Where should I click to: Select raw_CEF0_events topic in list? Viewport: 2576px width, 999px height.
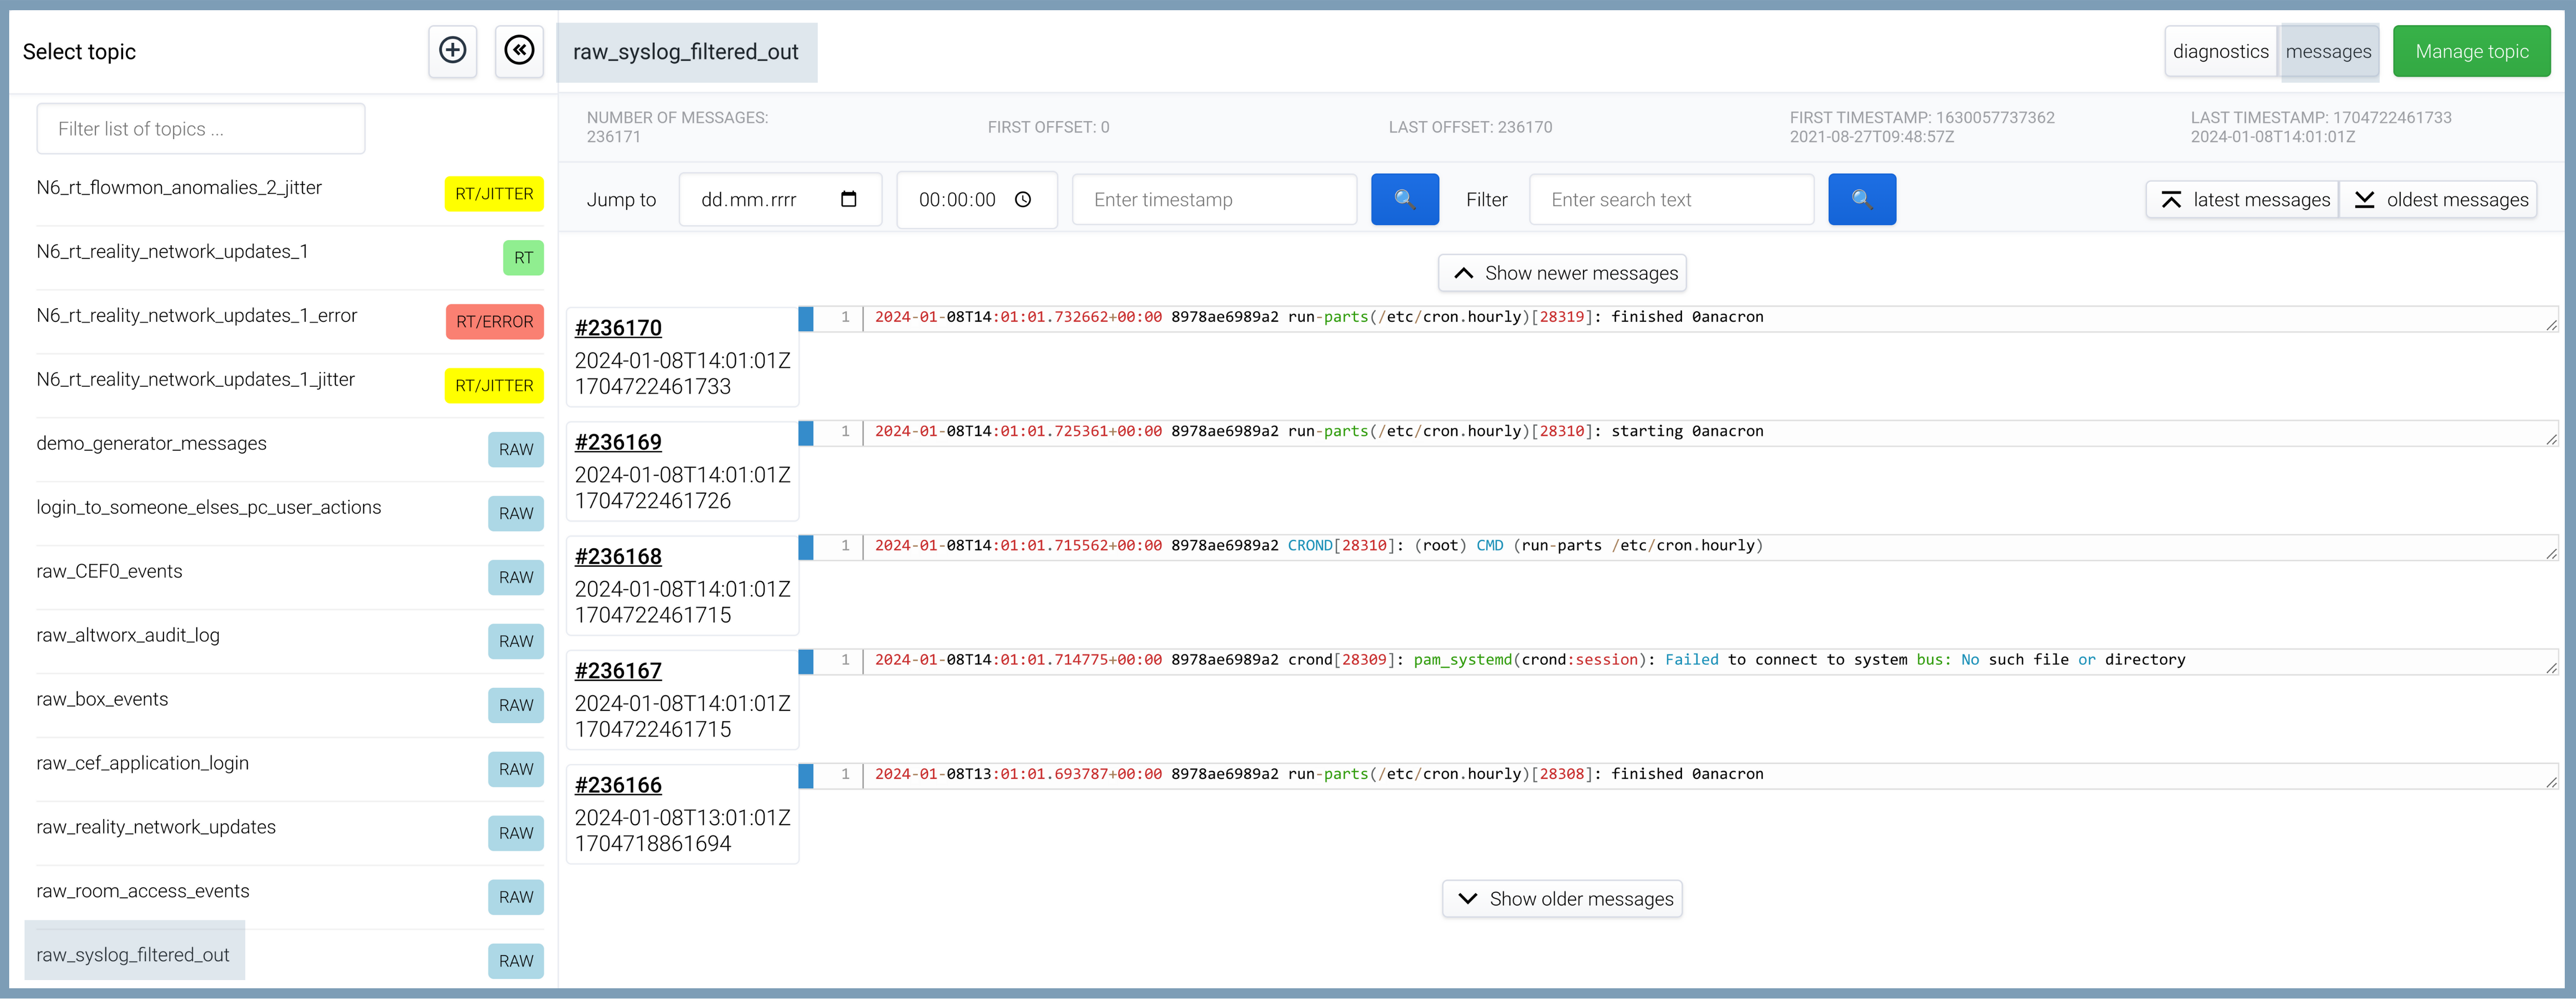[x=110, y=571]
